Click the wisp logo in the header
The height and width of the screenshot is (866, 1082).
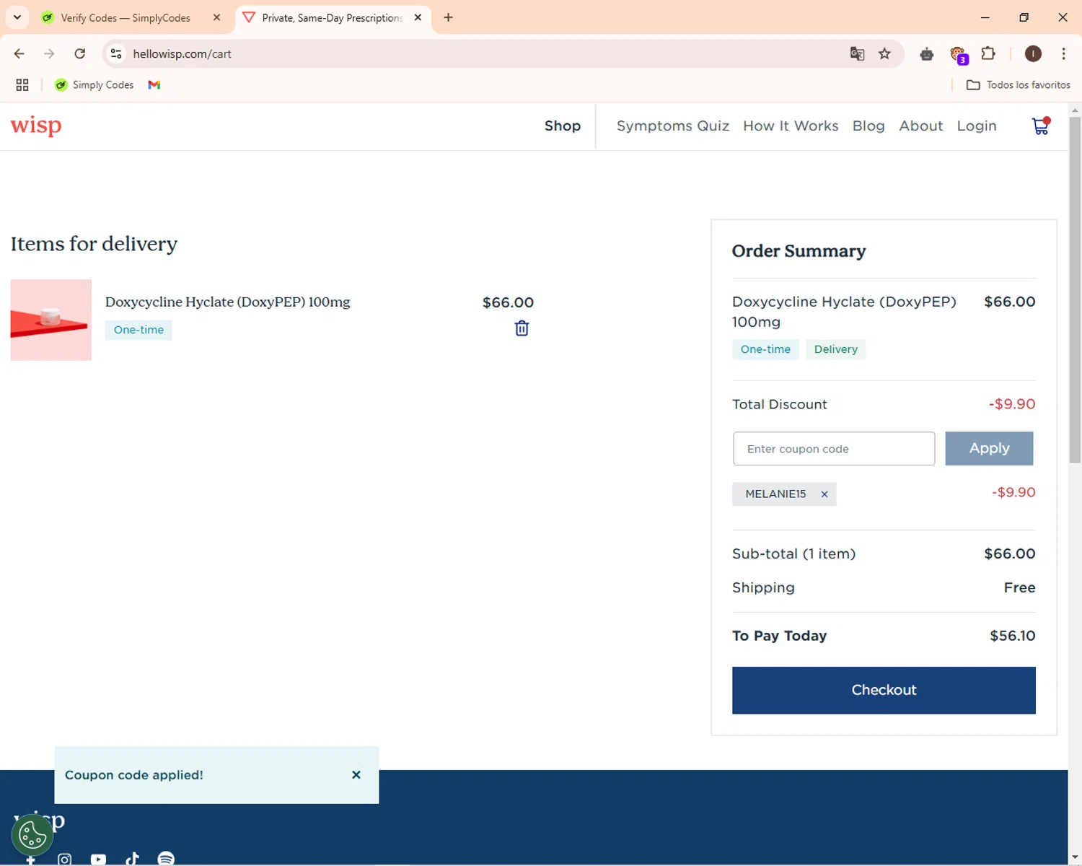[x=36, y=126]
